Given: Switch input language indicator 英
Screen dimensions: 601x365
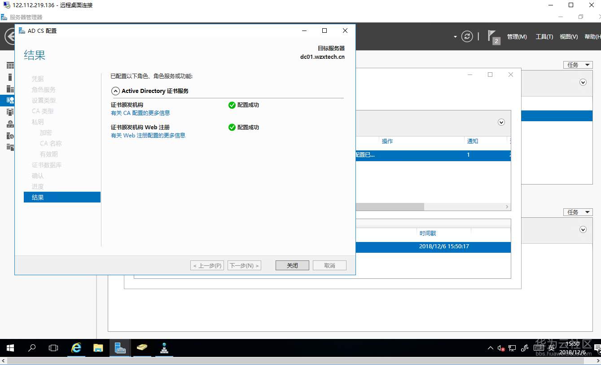Looking at the screenshot, I should click(551, 348).
